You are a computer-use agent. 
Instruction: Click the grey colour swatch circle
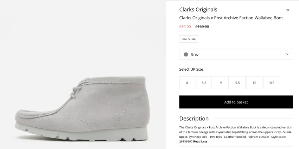[186, 55]
